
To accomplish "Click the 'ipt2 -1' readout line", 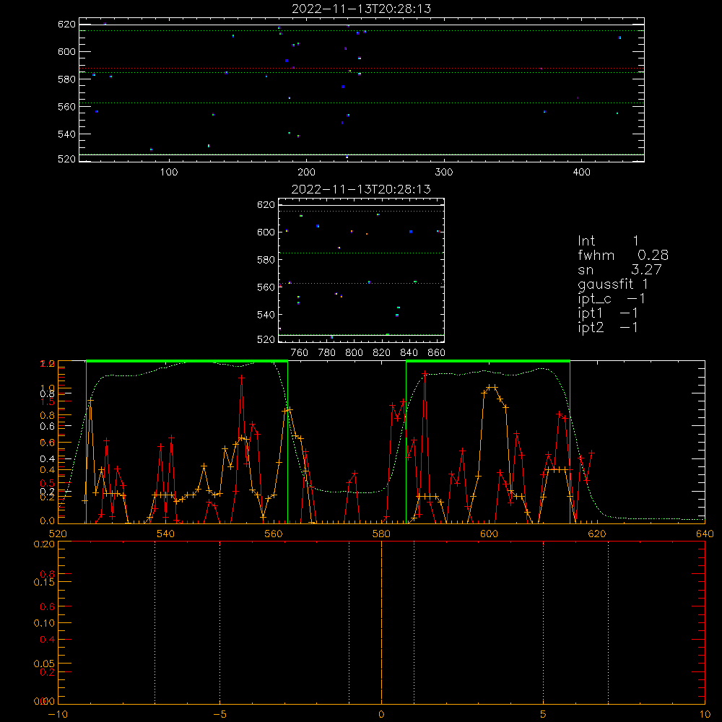I will pyautogui.click(x=608, y=327).
